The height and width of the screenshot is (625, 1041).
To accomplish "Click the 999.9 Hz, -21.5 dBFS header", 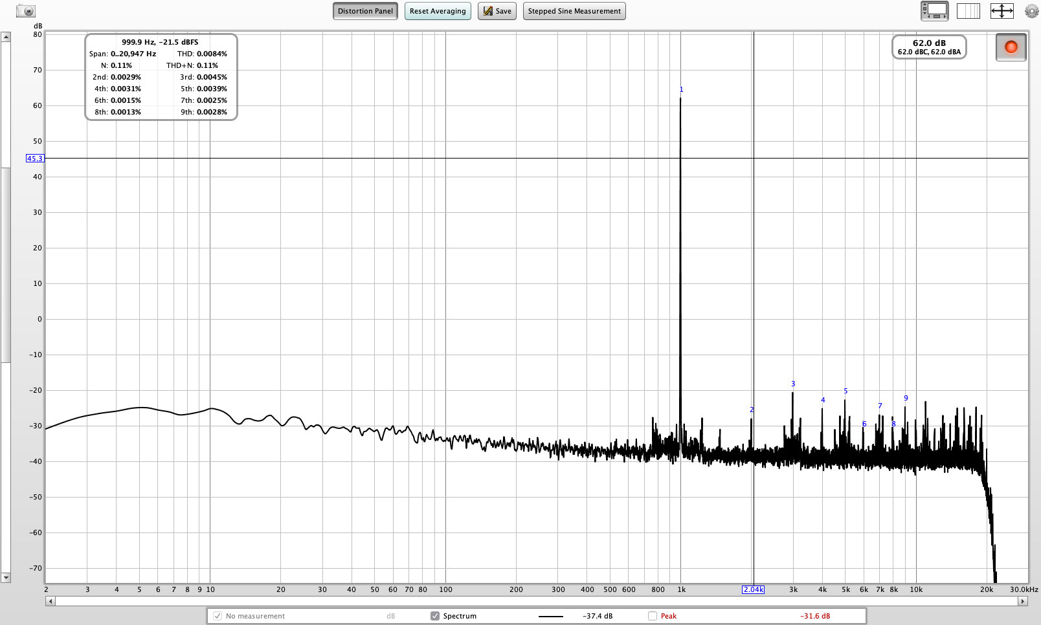I will coord(160,42).
